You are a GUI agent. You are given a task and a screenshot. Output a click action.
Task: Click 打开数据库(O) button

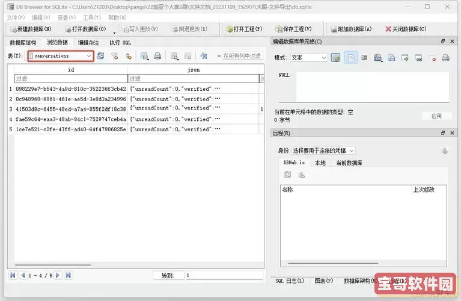tap(85, 29)
